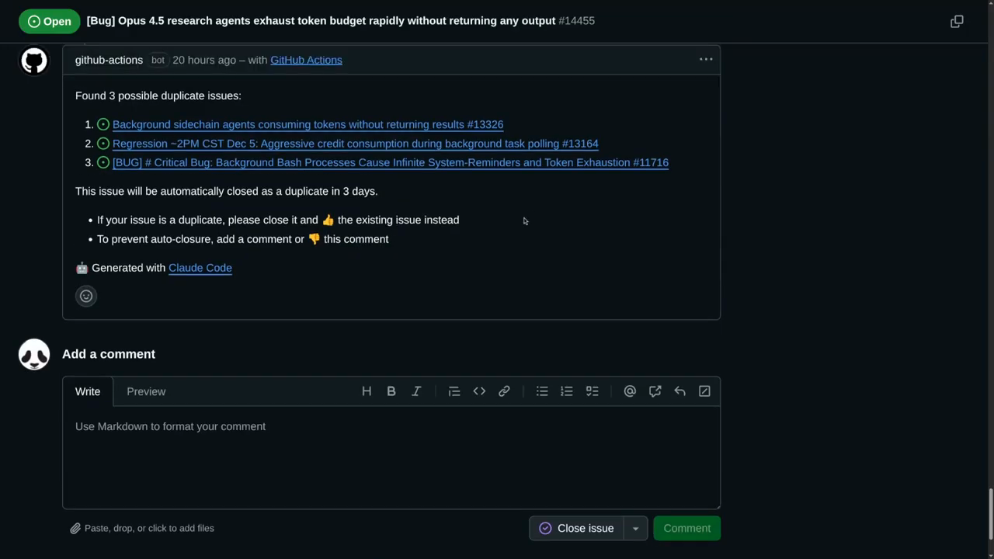Insert a heading with the H icon
The width and height of the screenshot is (994, 559).
pos(367,391)
